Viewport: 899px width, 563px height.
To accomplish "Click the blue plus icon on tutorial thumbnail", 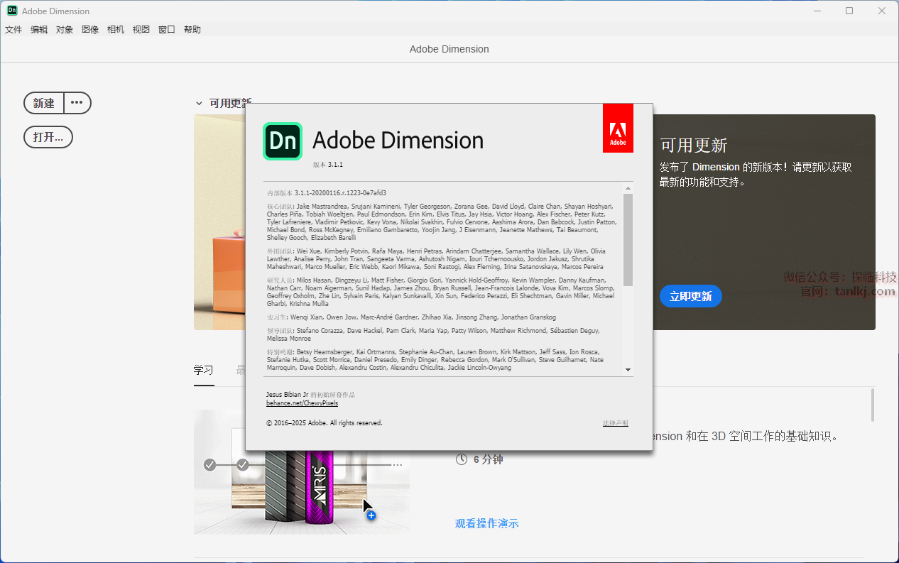I will point(371,515).
